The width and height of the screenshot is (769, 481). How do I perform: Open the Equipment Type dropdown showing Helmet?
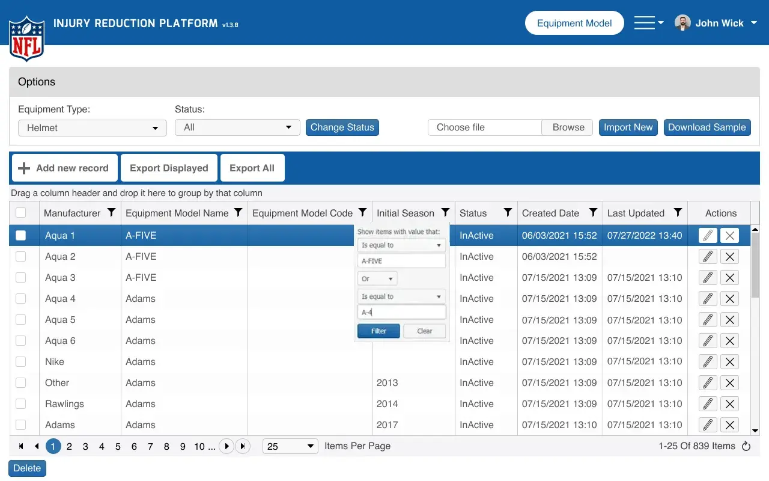[93, 128]
